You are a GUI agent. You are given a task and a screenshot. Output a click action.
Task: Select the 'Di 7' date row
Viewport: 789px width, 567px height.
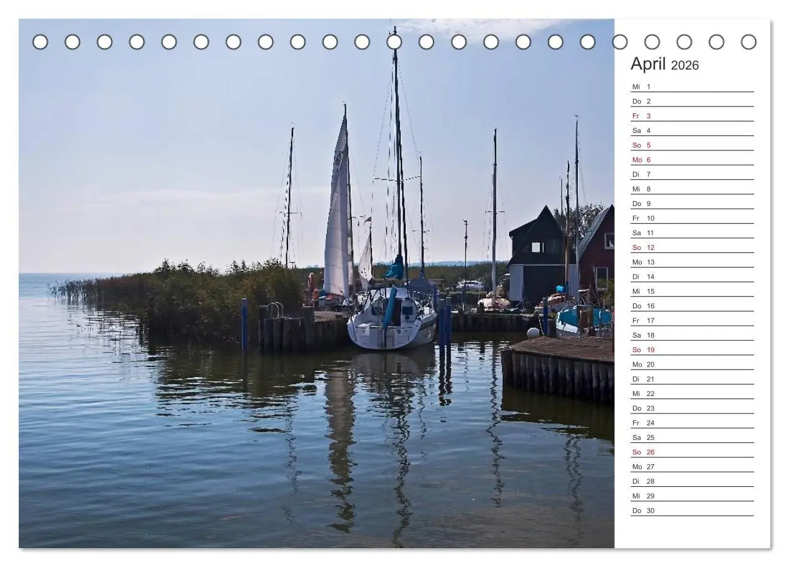coord(692,174)
